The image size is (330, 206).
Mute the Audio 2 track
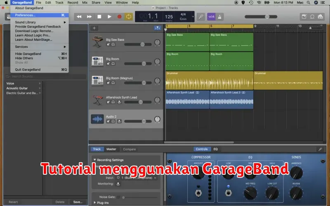click(108, 121)
